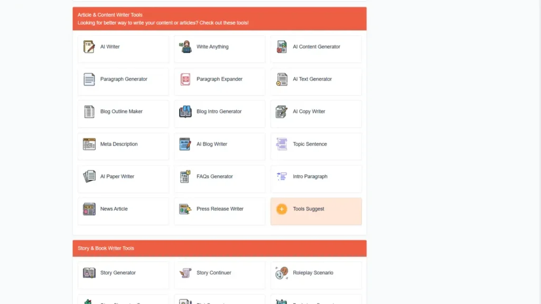
Task: Click the FAQs Generator icon
Action: (x=185, y=176)
